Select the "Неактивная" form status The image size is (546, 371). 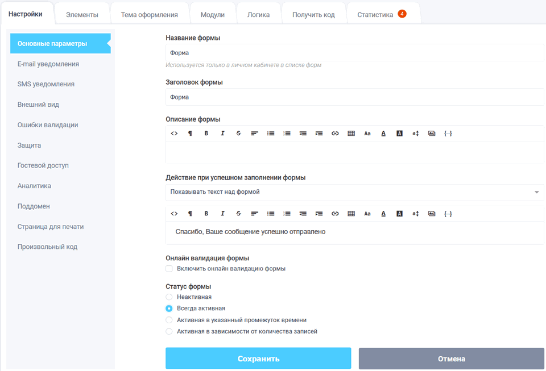coord(169,297)
